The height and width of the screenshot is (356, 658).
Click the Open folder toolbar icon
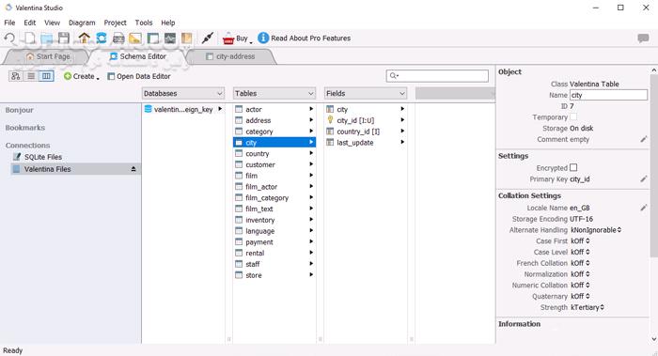tap(47, 39)
